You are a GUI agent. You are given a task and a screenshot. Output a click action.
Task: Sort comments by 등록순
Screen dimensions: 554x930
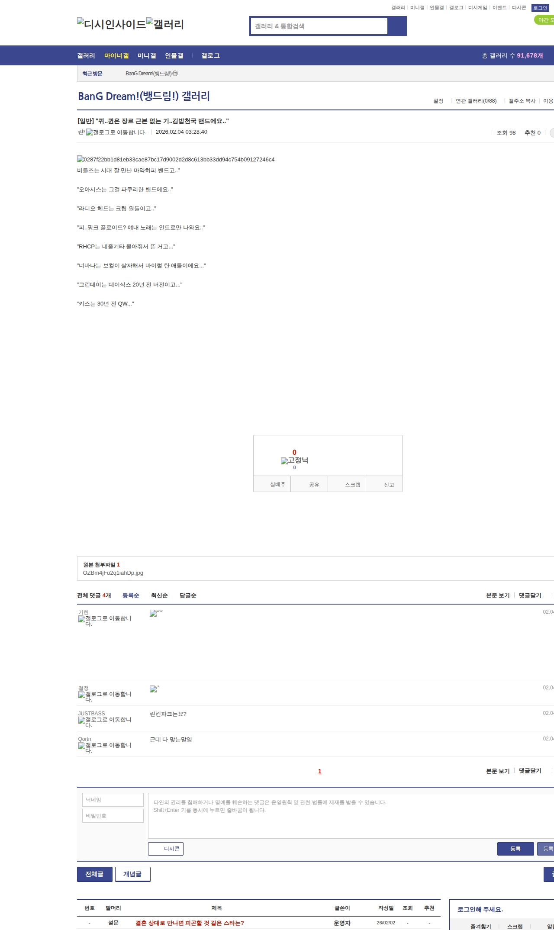click(x=131, y=595)
